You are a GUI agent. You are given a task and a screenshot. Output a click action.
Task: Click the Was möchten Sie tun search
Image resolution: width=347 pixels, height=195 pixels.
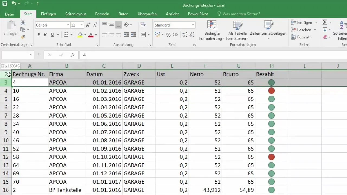click(x=239, y=14)
